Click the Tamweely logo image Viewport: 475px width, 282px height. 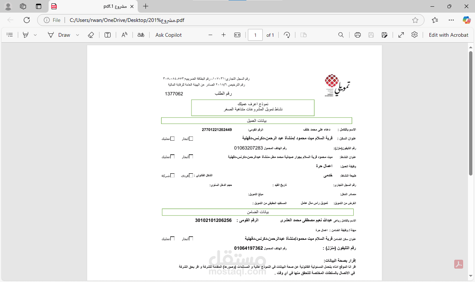(337, 86)
